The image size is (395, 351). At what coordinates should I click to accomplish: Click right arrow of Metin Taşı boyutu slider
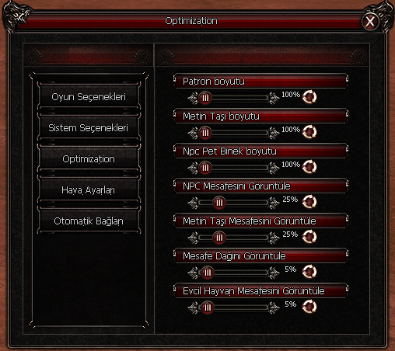[274, 133]
